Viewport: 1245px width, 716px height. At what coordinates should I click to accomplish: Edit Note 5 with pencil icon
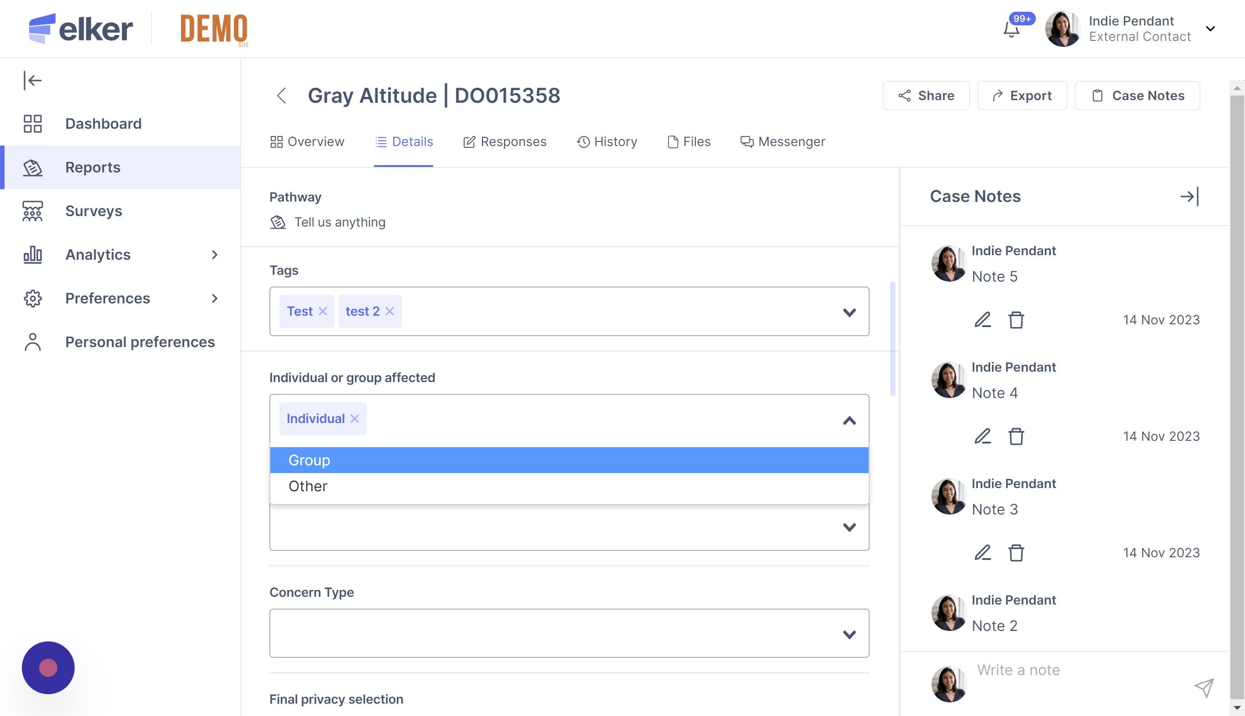(x=982, y=320)
